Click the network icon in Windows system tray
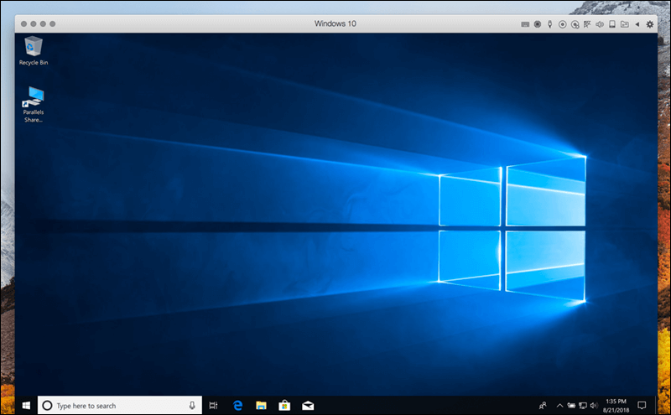The height and width of the screenshot is (415, 671). pyautogui.click(x=582, y=405)
